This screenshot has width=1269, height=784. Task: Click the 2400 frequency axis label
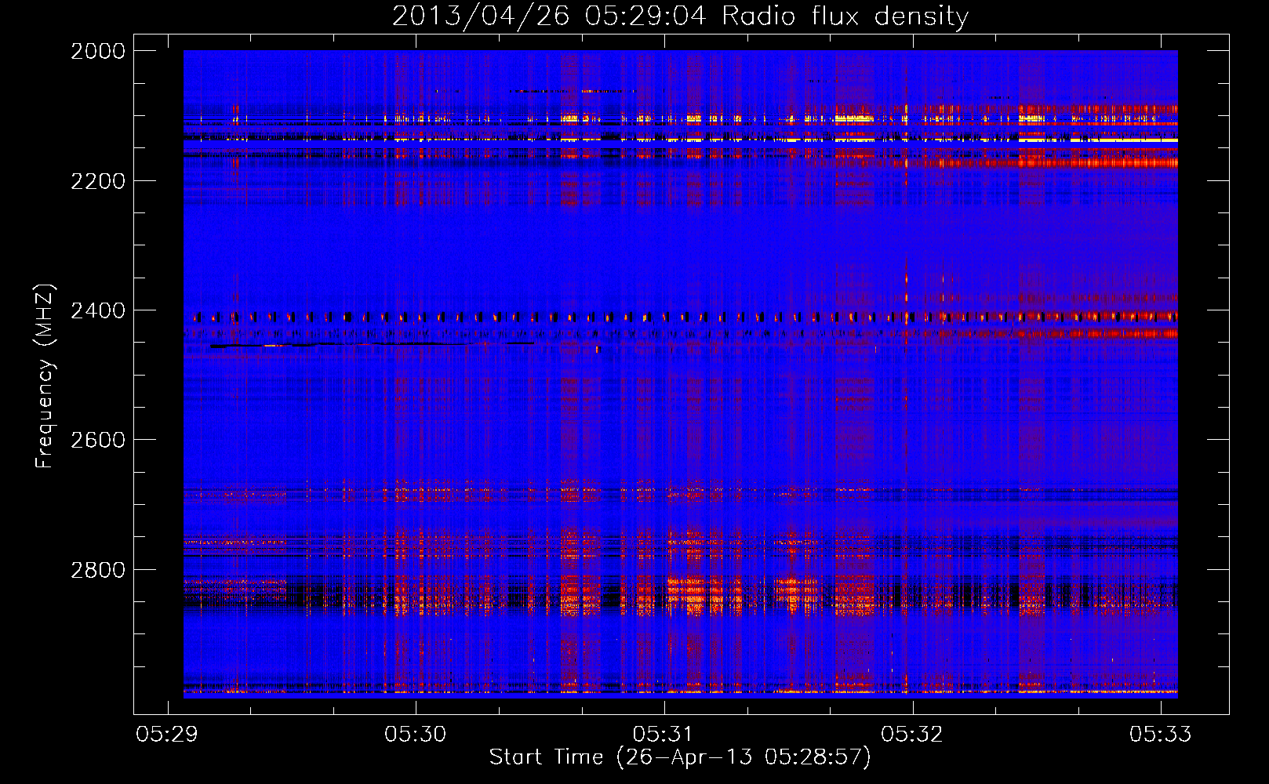tap(98, 310)
